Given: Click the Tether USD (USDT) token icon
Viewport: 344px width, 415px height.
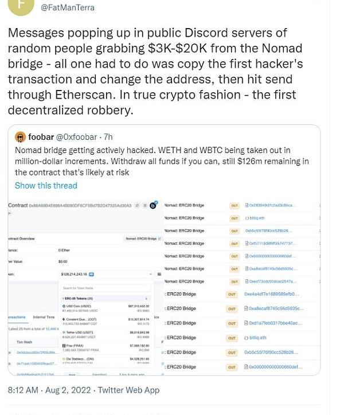Looking at the screenshot, I should pos(64,332).
